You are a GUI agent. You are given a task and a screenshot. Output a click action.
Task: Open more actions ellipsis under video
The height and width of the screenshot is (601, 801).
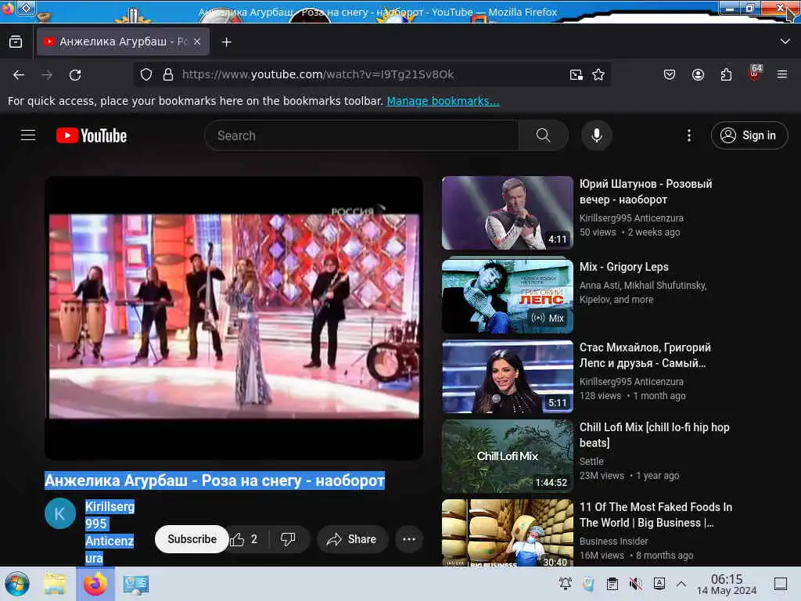pyautogui.click(x=409, y=539)
